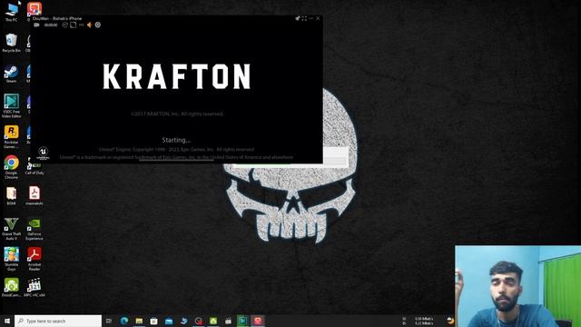Switch to the red mirroring app on taskbar

coord(258,321)
